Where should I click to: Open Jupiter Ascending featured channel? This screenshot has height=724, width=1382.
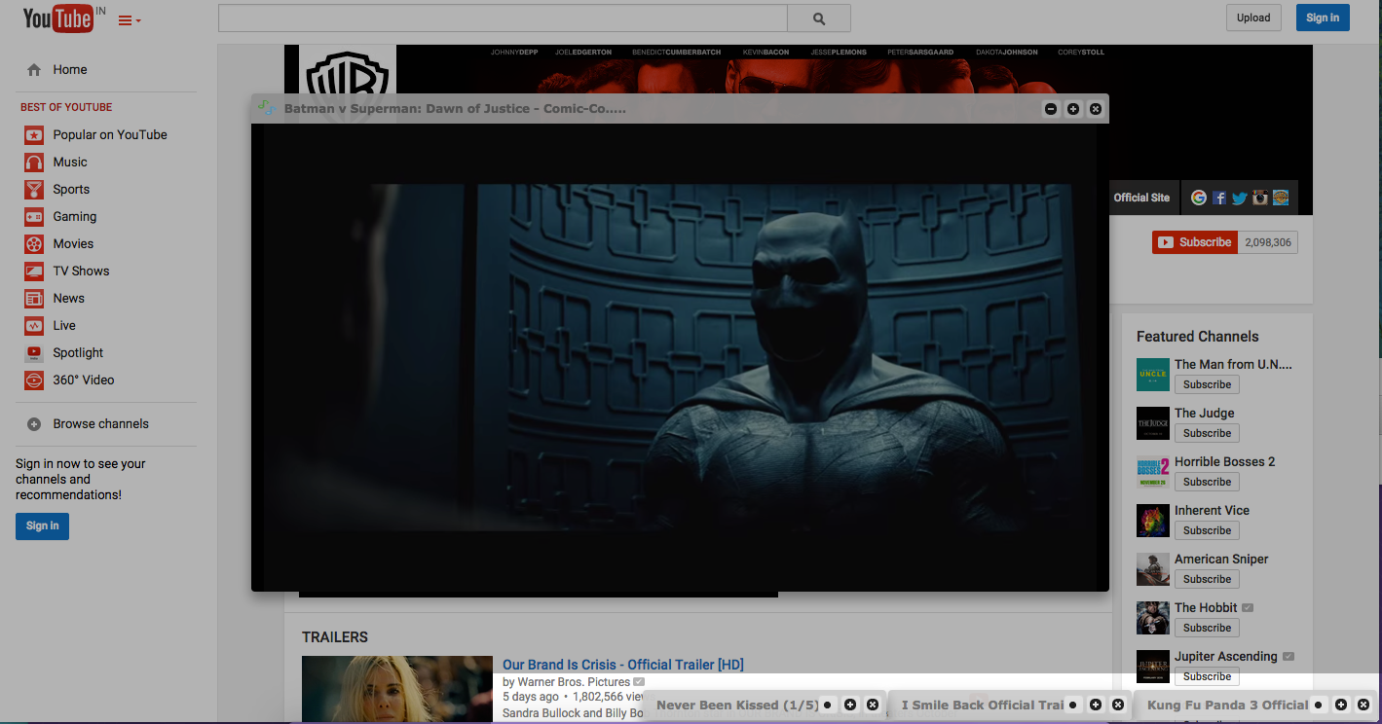1225,657
